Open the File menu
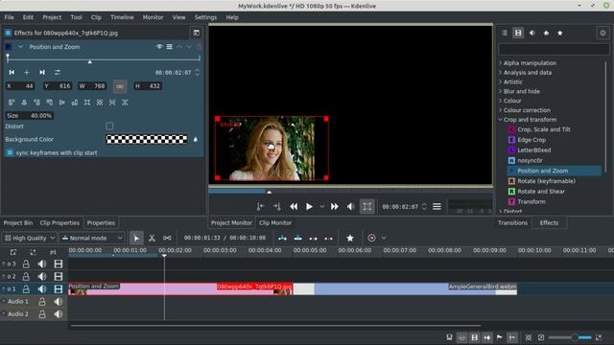Image resolution: width=614 pixels, height=345 pixels. click(9, 17)
